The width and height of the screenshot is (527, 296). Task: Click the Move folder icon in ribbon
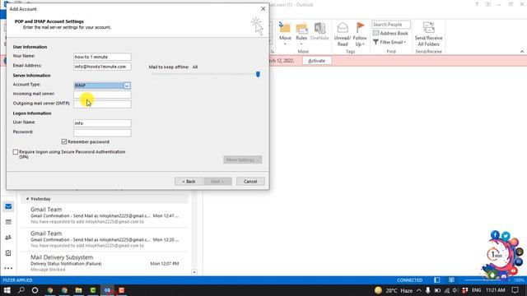click(285, 28)
